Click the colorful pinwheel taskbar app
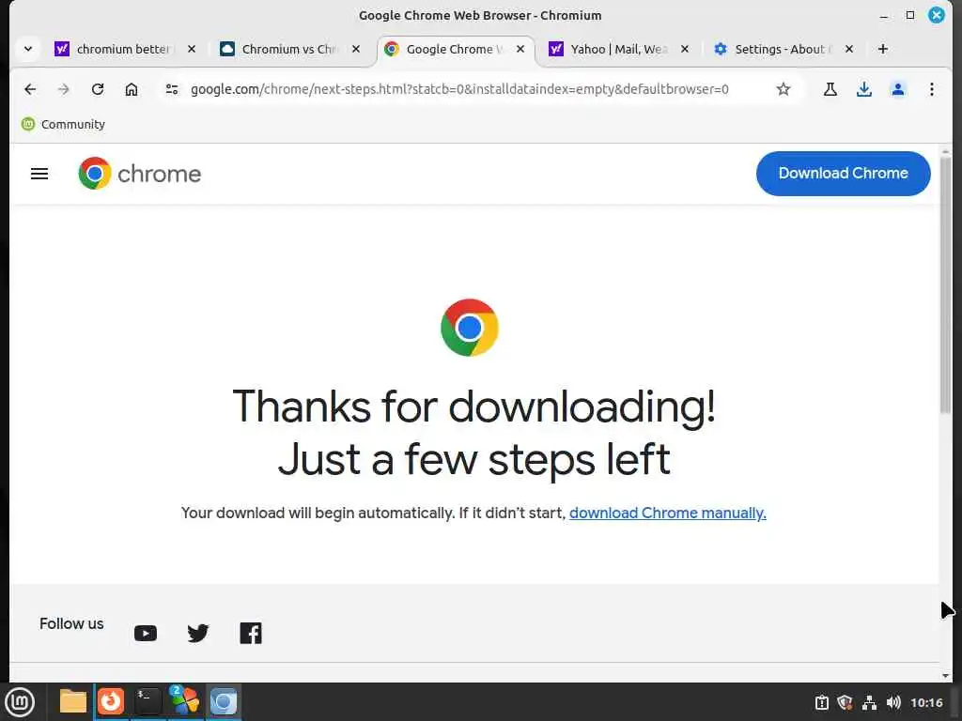 (185, 700)
